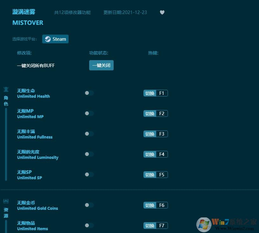The width and height of the screenshot is (259, 233).
Task: Click the 切换 F1 hotkey button
Action: [x=156, y=93]
